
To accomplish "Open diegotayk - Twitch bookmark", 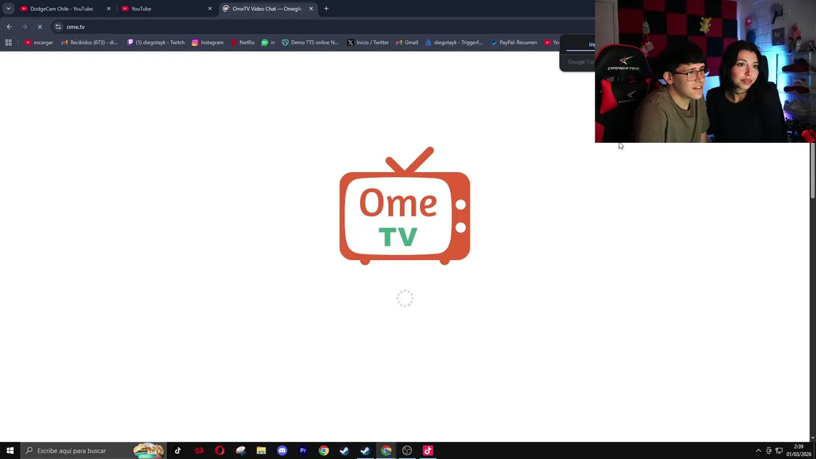I will (x=156, y=43).
